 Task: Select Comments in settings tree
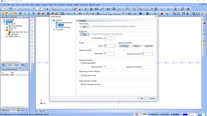tap(60, 30)
